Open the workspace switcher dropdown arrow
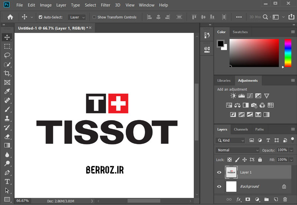 click(x=283, y=17)
